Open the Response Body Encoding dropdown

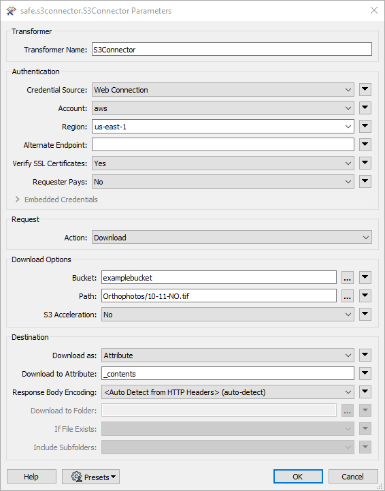[x=228, y=392]
